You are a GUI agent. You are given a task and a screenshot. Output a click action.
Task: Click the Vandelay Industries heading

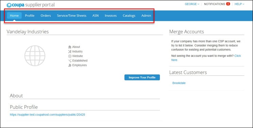click(x=28, y=32)
